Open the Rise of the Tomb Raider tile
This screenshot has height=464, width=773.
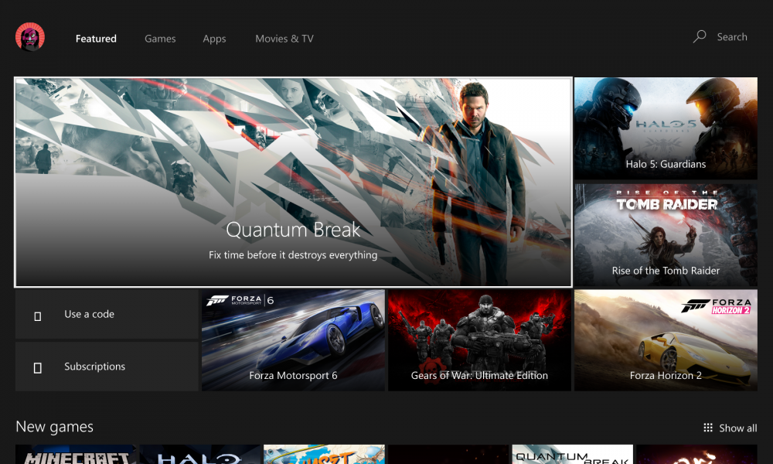click(x=666, y=235)
